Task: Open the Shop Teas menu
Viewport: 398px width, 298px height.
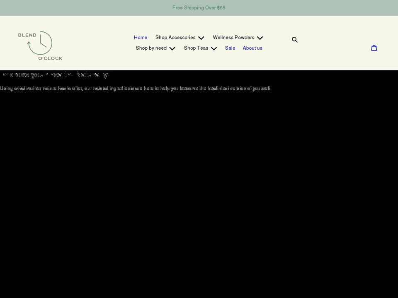Action: click(196, 48)
